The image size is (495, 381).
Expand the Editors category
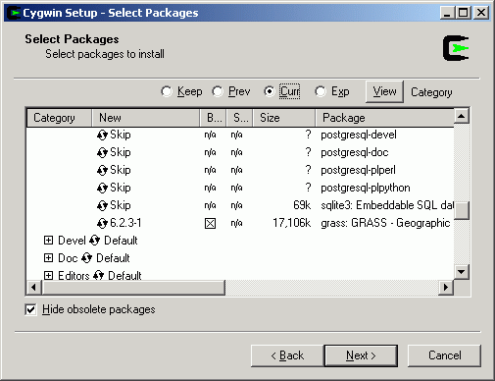point(48,275)
